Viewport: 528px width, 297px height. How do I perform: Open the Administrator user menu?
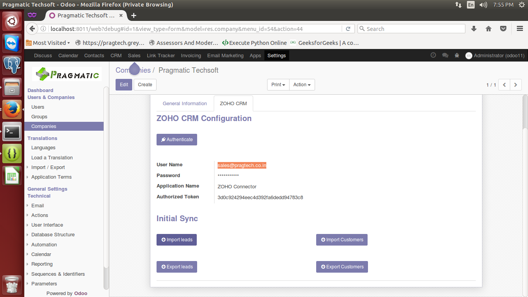495,55
